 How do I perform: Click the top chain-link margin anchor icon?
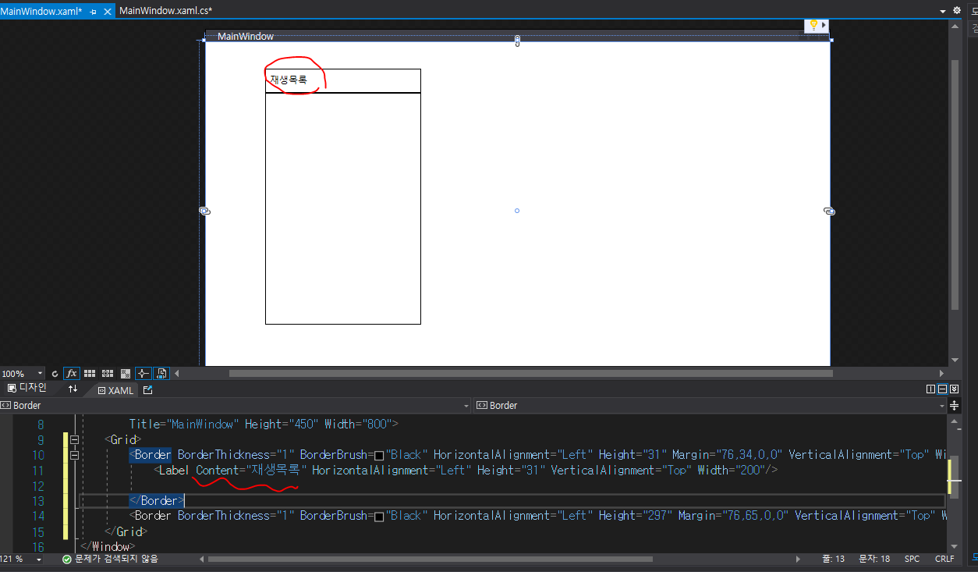click(x=517, y=41)
